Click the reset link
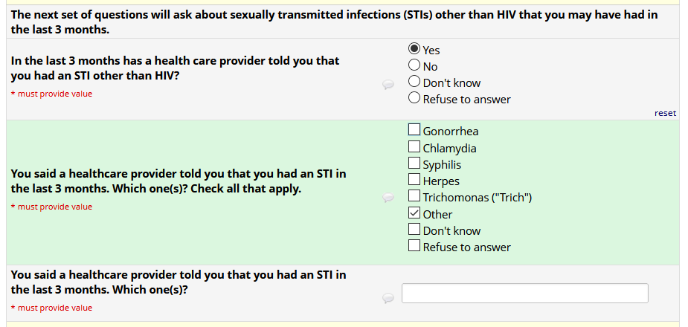688x327 pixels. pyautogui.click(x=665, y=113)
